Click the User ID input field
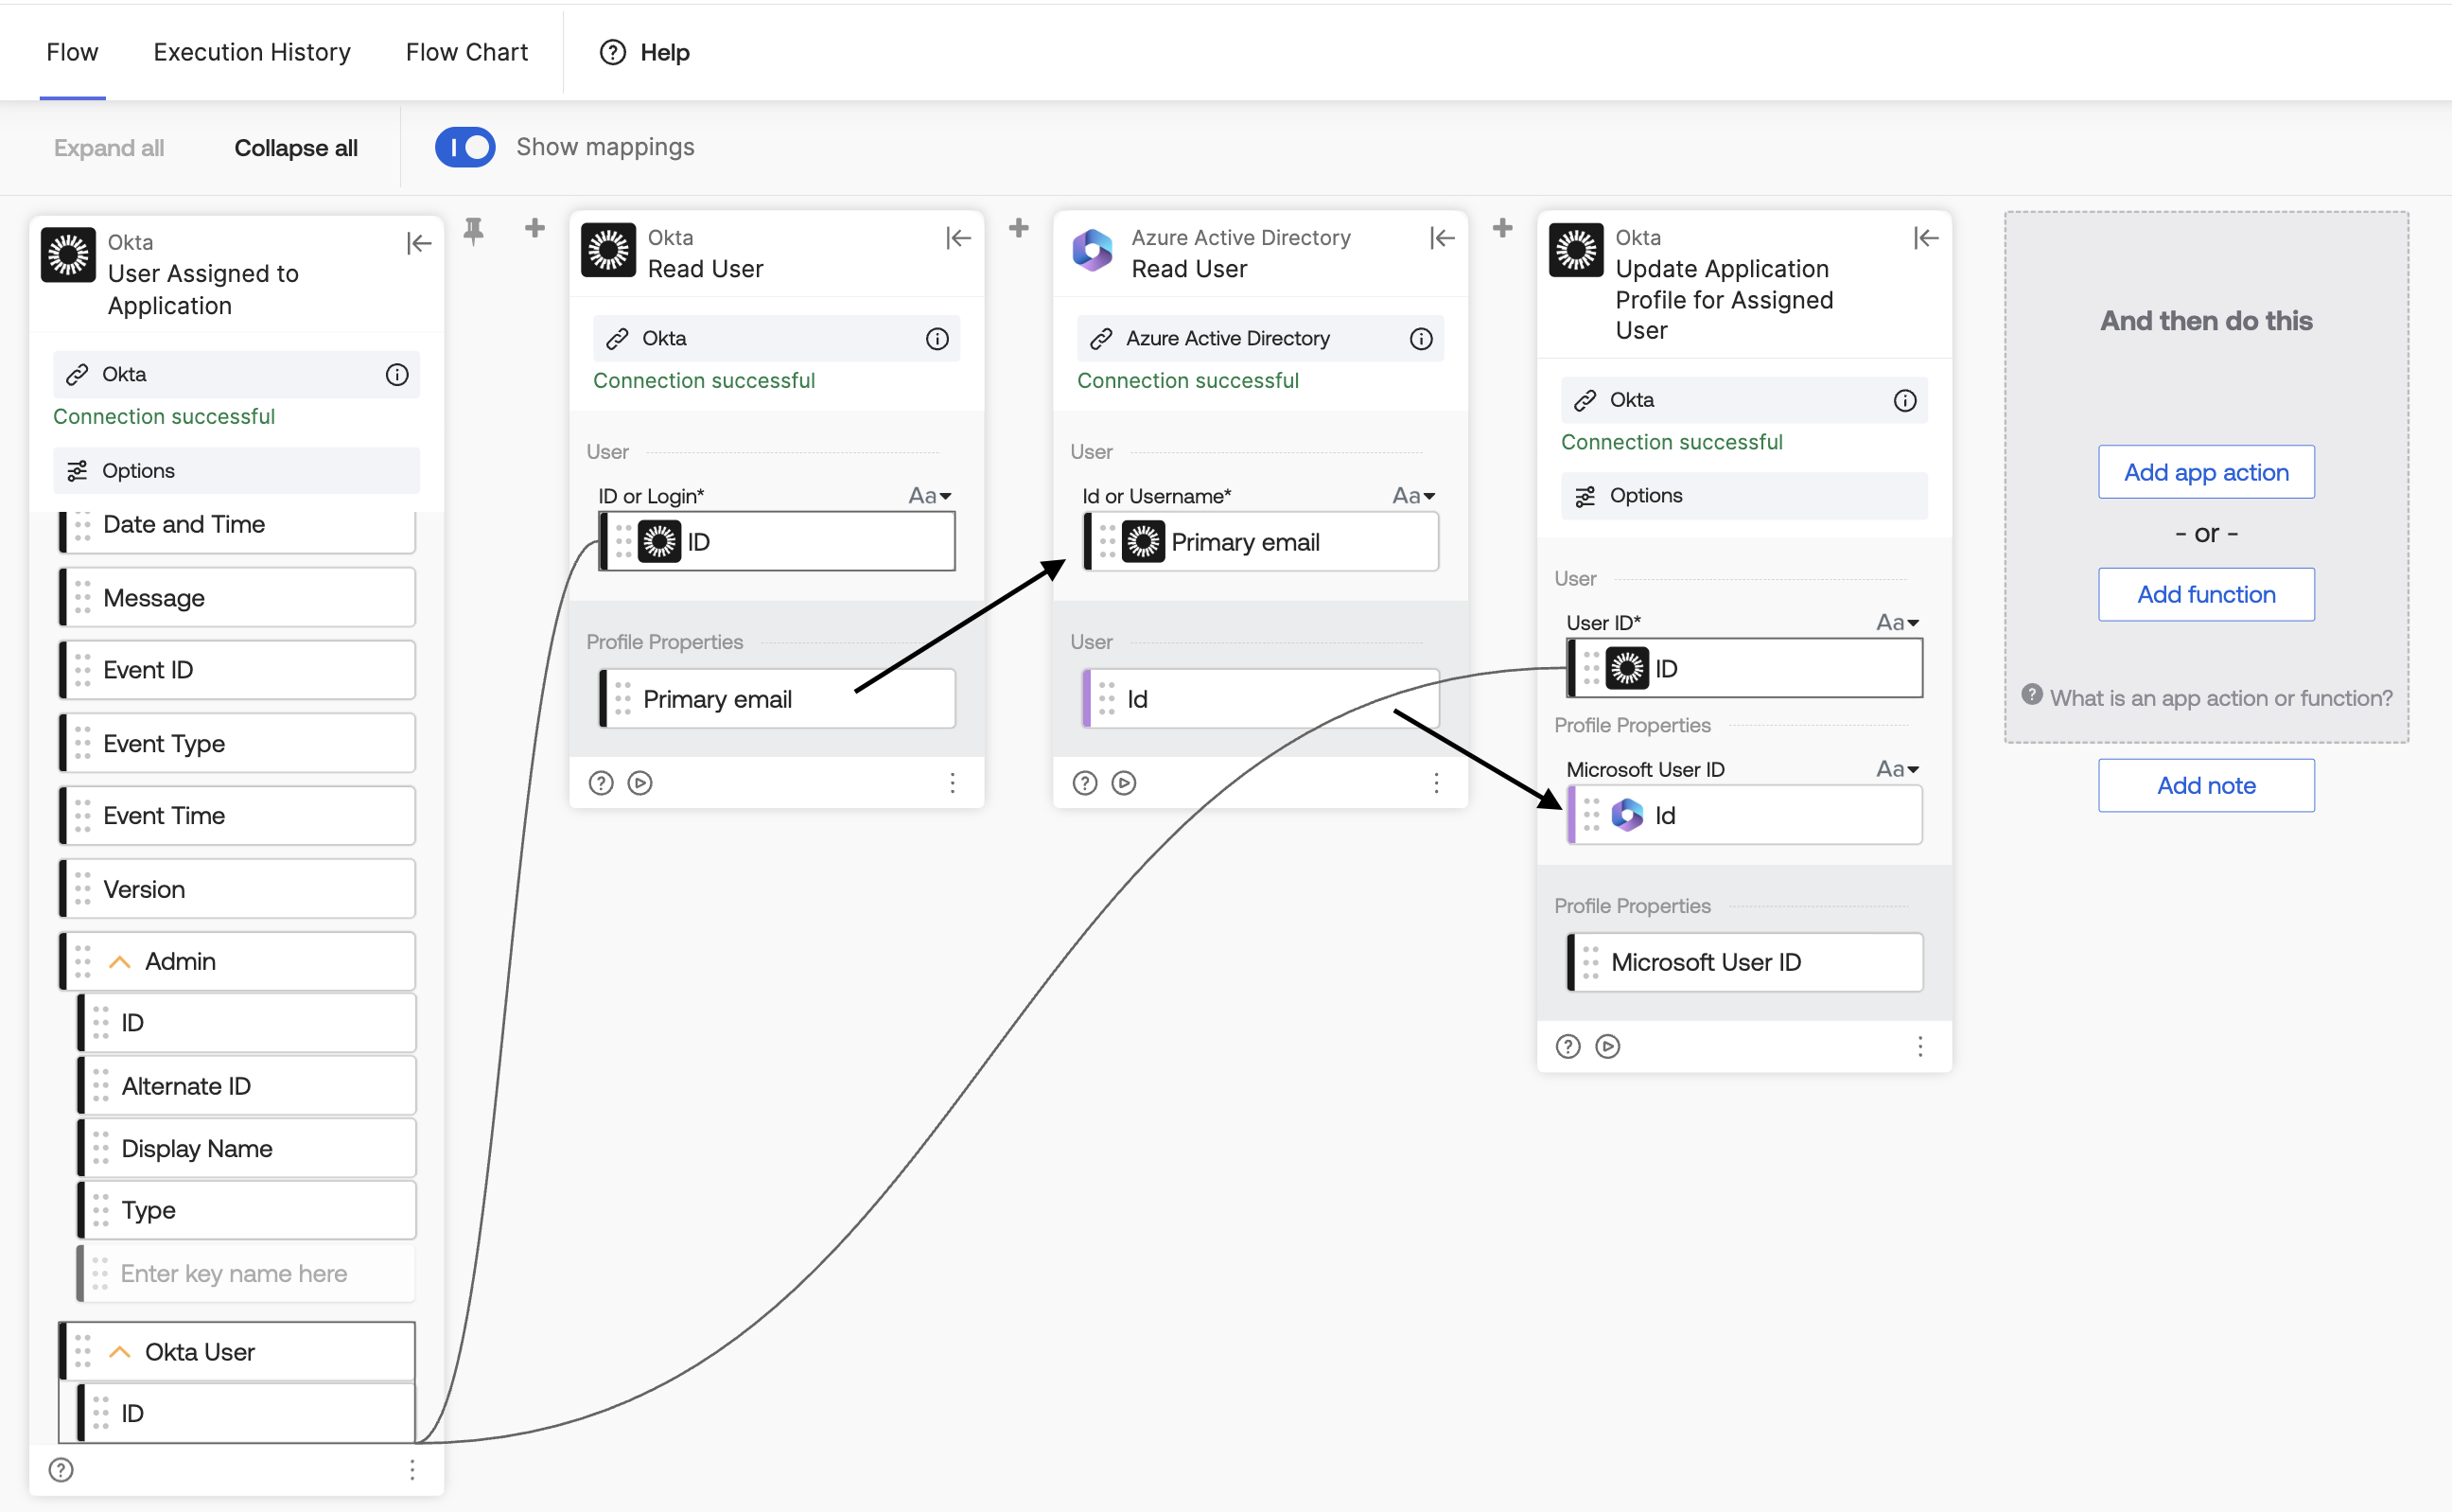 (x=1744, y=669)
